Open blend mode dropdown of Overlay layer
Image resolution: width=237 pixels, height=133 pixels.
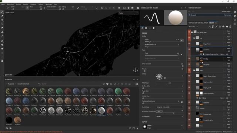229,107
